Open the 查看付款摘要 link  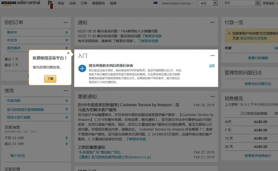[x=258, y=58]
